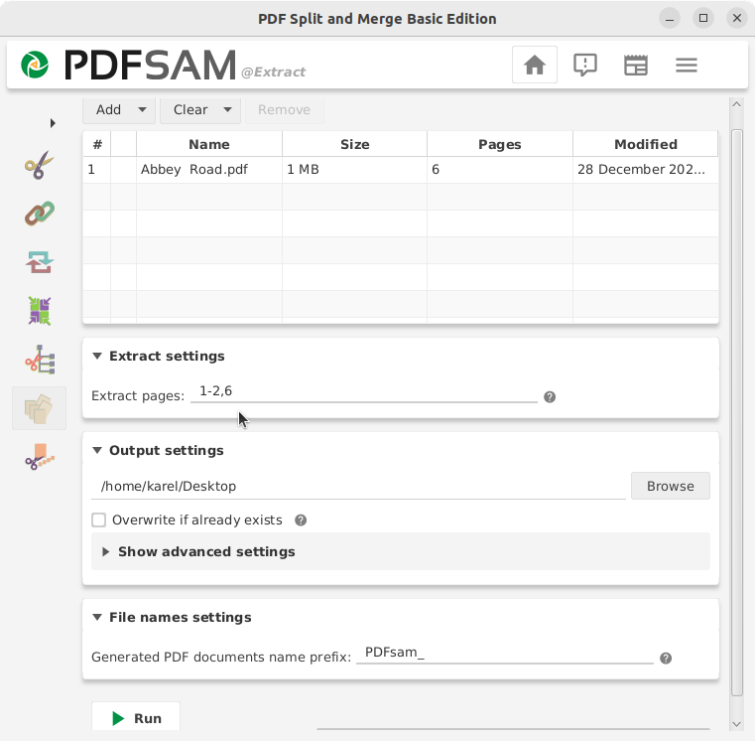Open the Split by bookmarks module icon

tap(39, 360)
